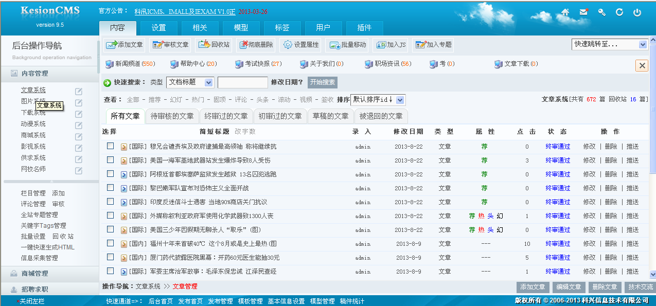Click the quick search text field
Image resolution: width=656 pixels, height=306 pixels.
click(x=242, y=82)
